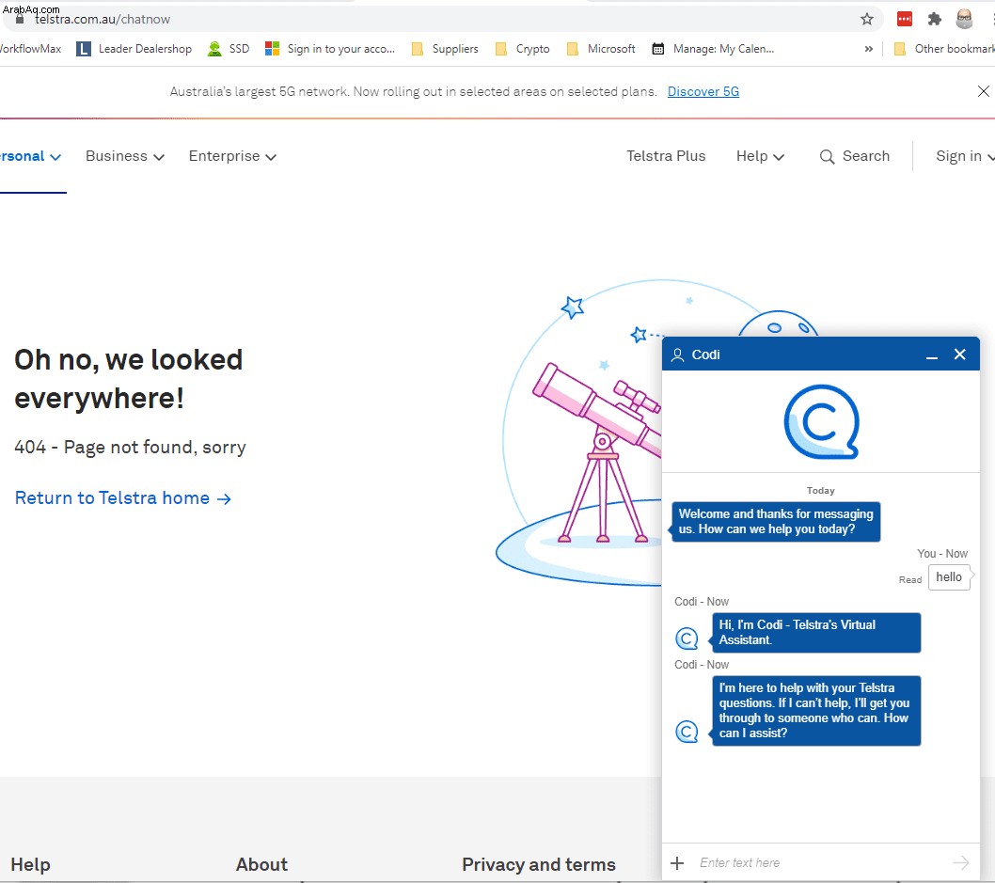Show hidden bookmarks with the double chevron

point(868,49)
